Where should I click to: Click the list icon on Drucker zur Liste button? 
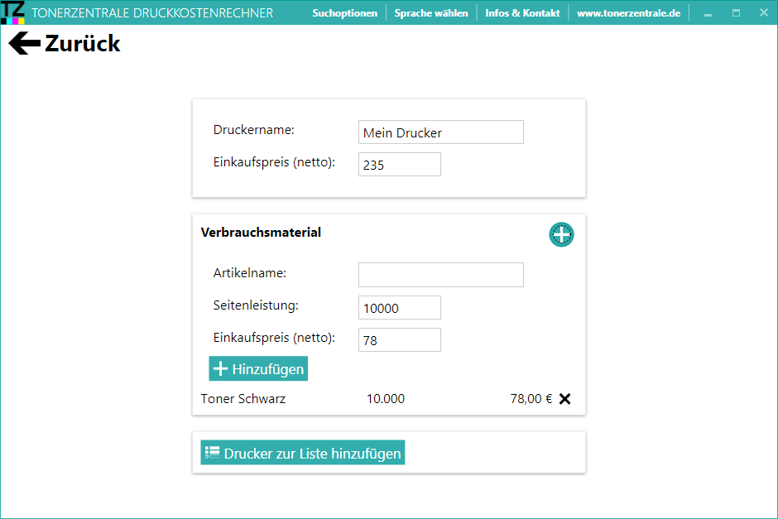pyautogui.click(x=212, y=452)
